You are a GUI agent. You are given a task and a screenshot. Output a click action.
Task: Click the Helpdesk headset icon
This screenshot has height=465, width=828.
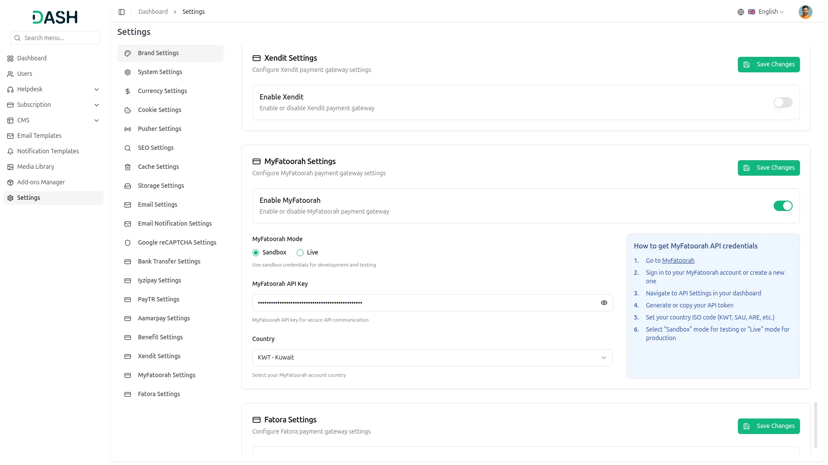point(10,90)
